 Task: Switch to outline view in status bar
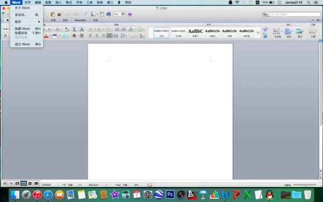coord(11,183)
